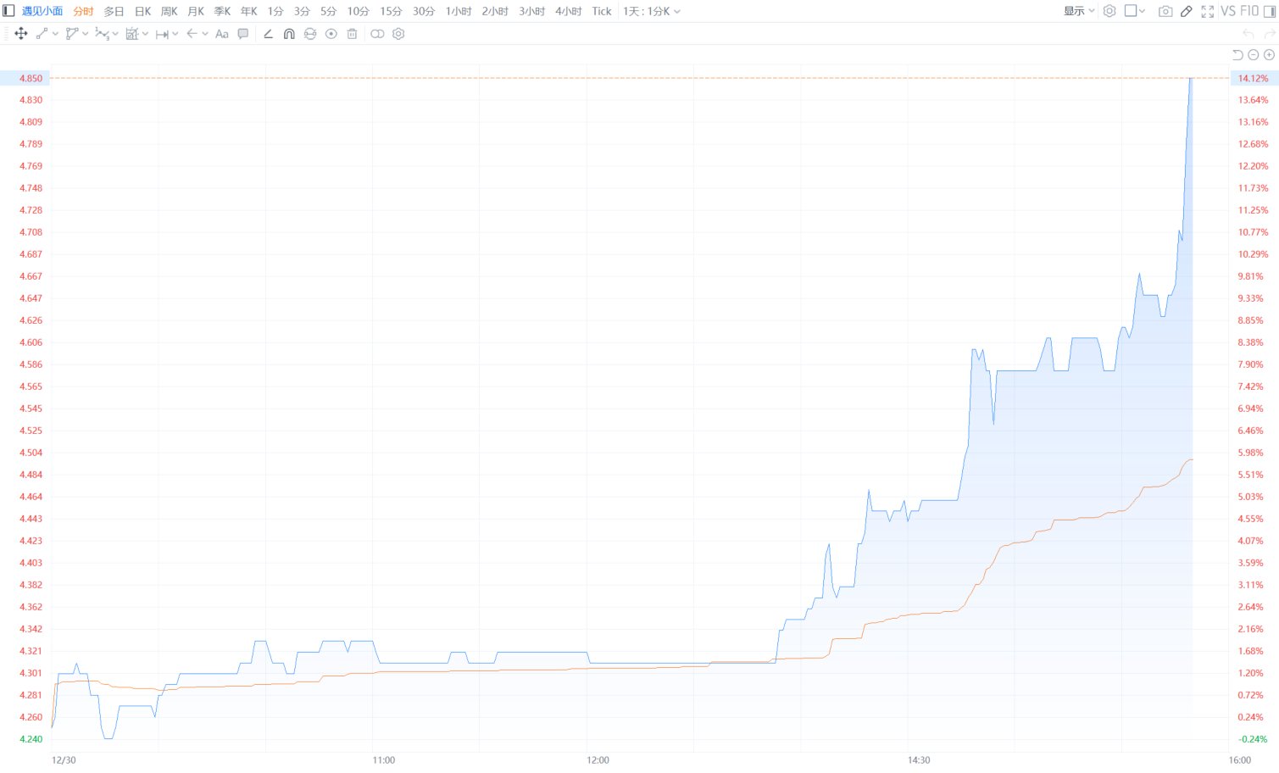The image size is (1279, 773).
Task: Switch to the 多日 multi-day tab
Action: coord(114,11)
